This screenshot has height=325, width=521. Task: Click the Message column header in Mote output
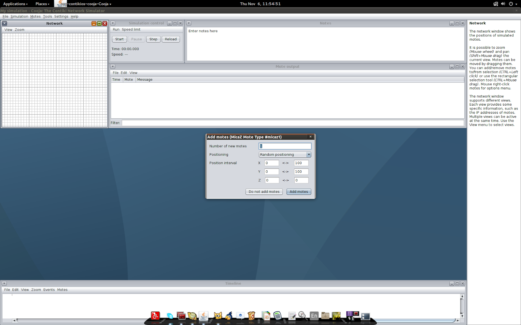point(300,80)
